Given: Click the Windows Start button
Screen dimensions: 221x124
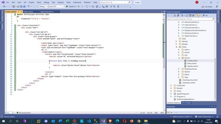Looking at the screenshot, I should coord(3,121).
